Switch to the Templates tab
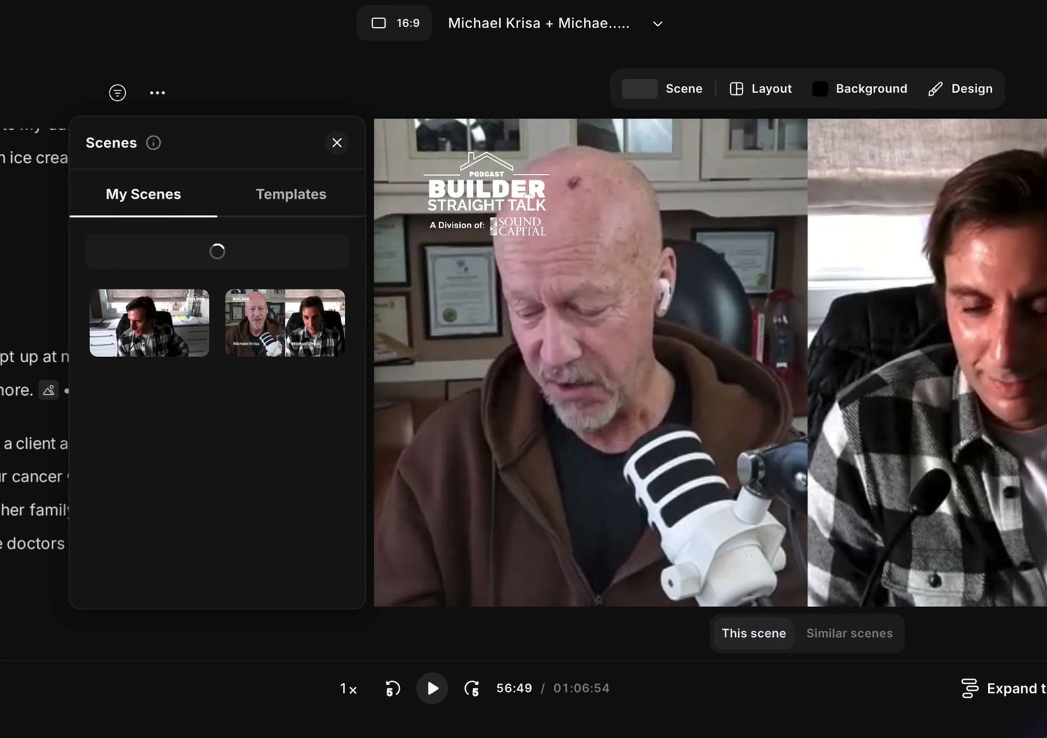 (291, 194)
